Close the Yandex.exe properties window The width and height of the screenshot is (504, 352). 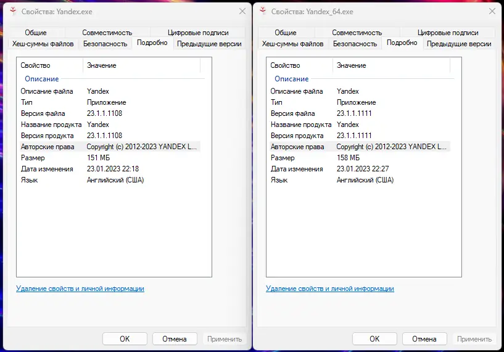[x=241, y=11]
